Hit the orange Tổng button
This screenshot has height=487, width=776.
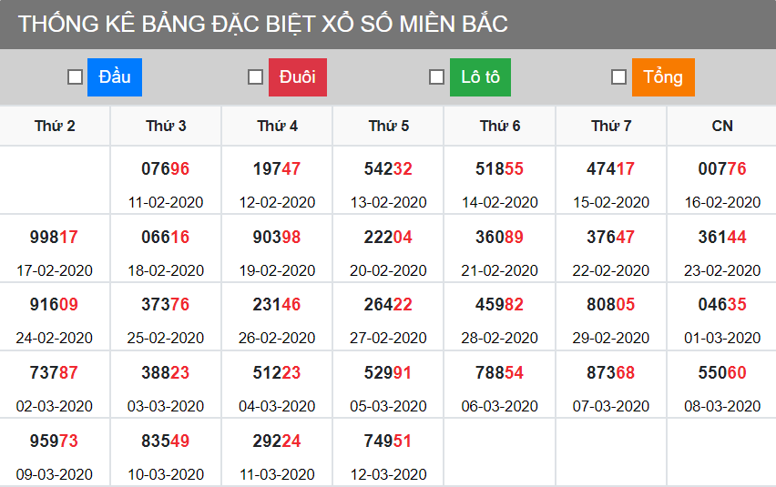click(x=663, y=77)
